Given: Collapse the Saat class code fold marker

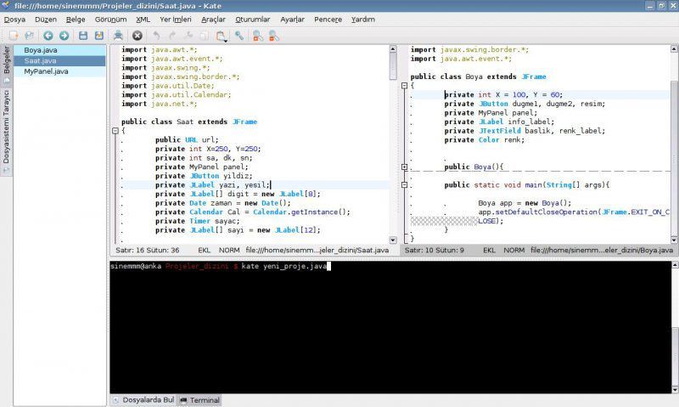Looking at the screenshot, I should [x=114, y=132].
